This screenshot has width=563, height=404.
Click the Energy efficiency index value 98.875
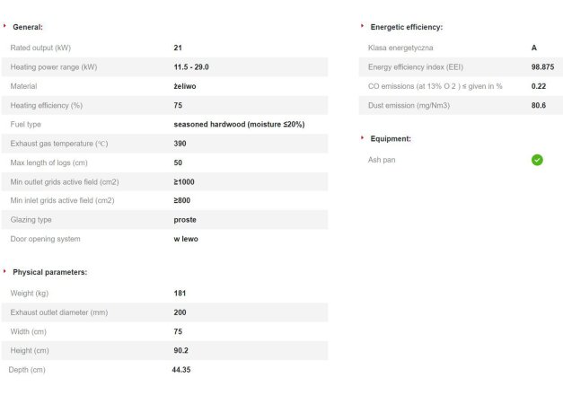point(541,67)
